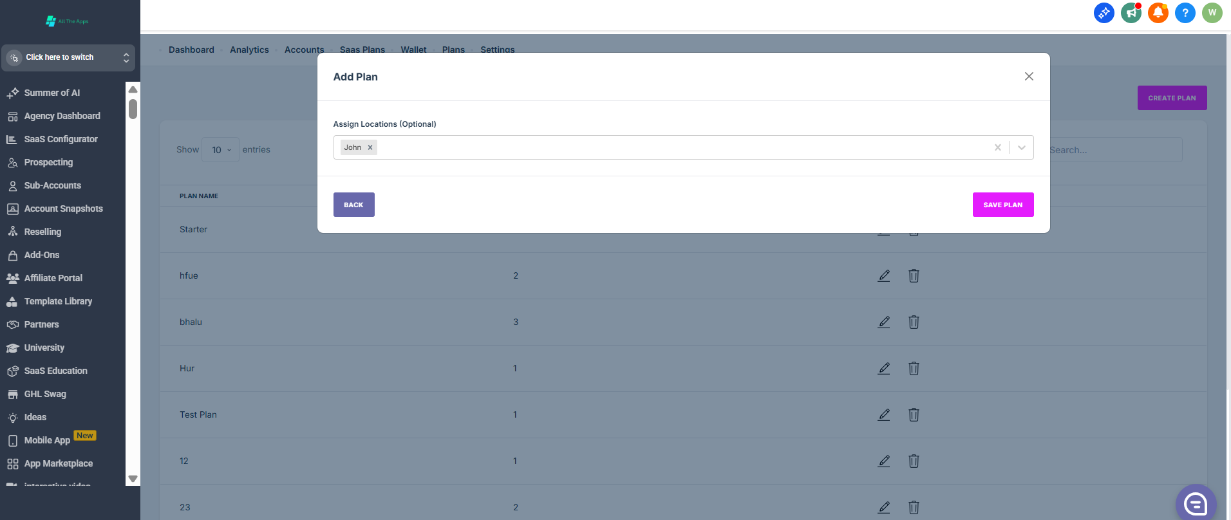Clear all assigned locations
Screen dimensions: 1231x520
click(998, 147)
